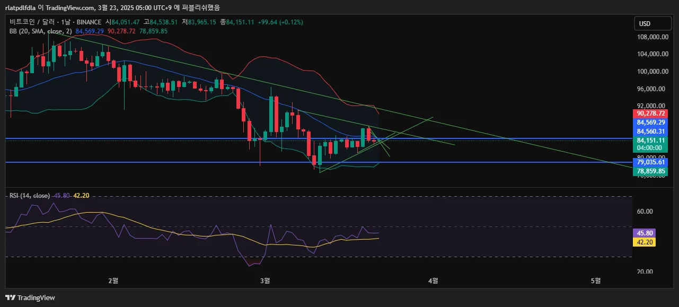
Task: Click the high price 84,538.51 in legend
Action: click(163, 22)
